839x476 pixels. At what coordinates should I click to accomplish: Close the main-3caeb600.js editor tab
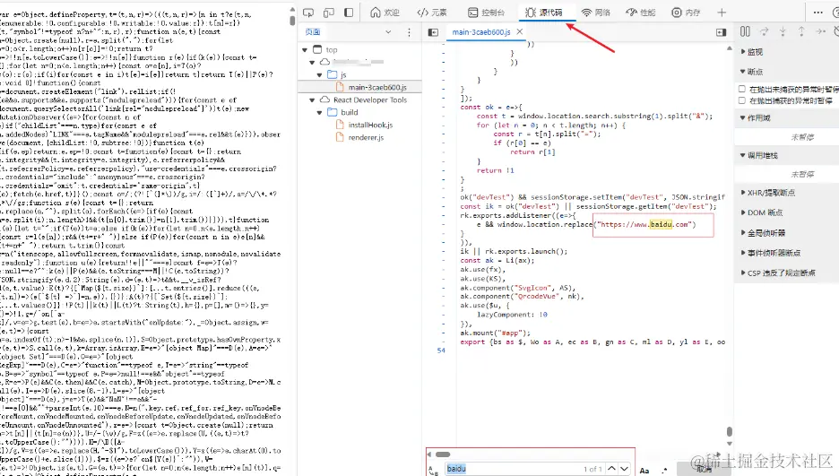519,32
